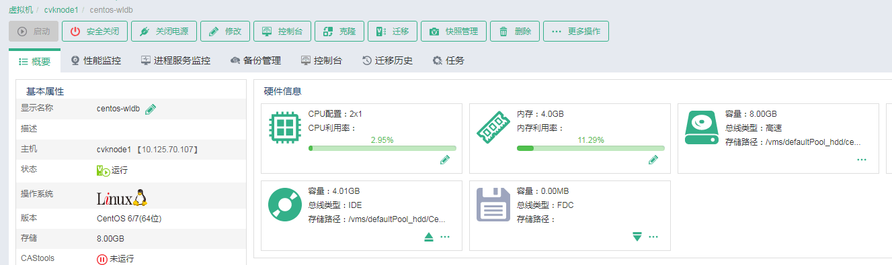Expand the floppy FDC down-arrow menu
This screenshot has width=892, height=265.
pyautogui.click(x=637, y=237)
